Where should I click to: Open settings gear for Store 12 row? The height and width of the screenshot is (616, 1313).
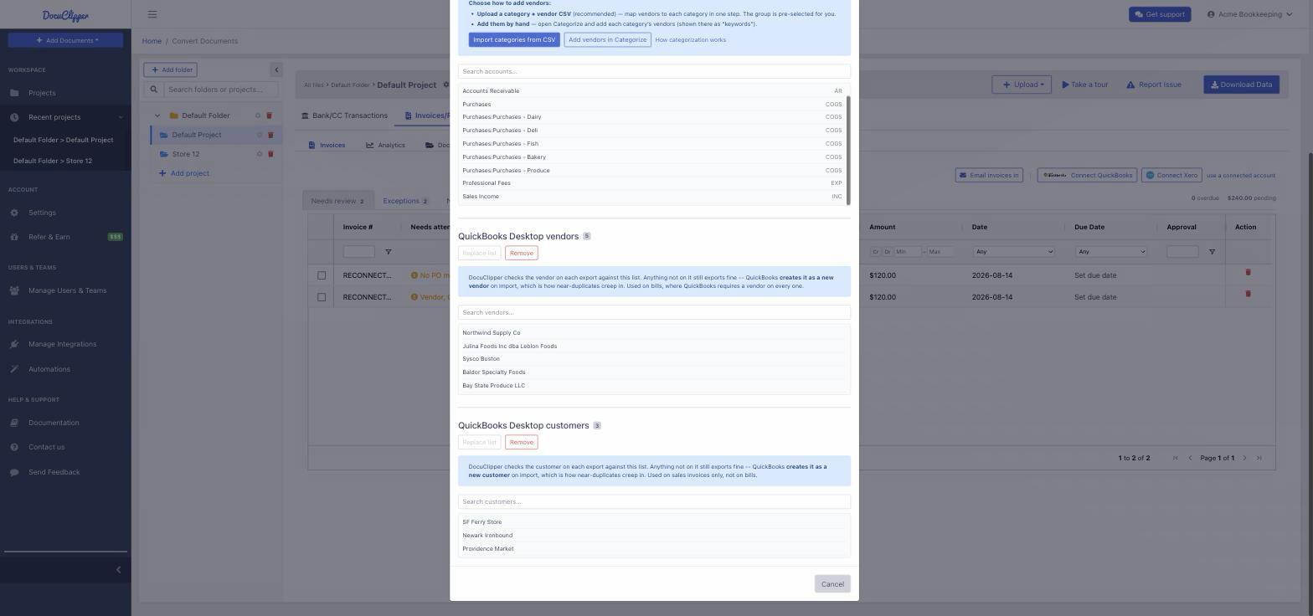(259, 154)
